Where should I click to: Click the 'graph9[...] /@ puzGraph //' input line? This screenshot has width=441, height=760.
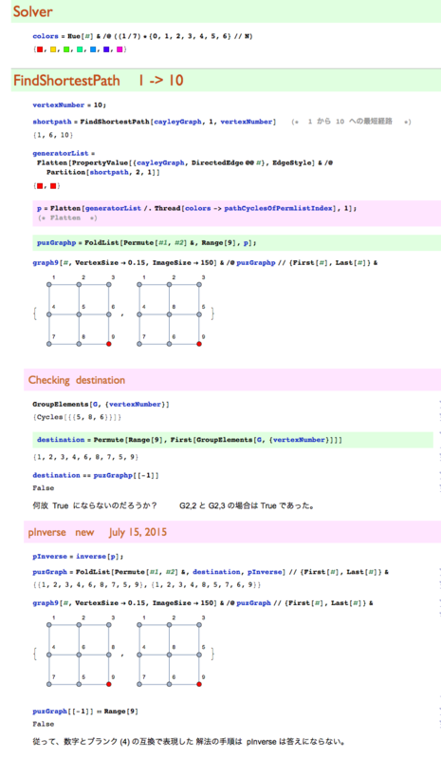tap(203, 603)
